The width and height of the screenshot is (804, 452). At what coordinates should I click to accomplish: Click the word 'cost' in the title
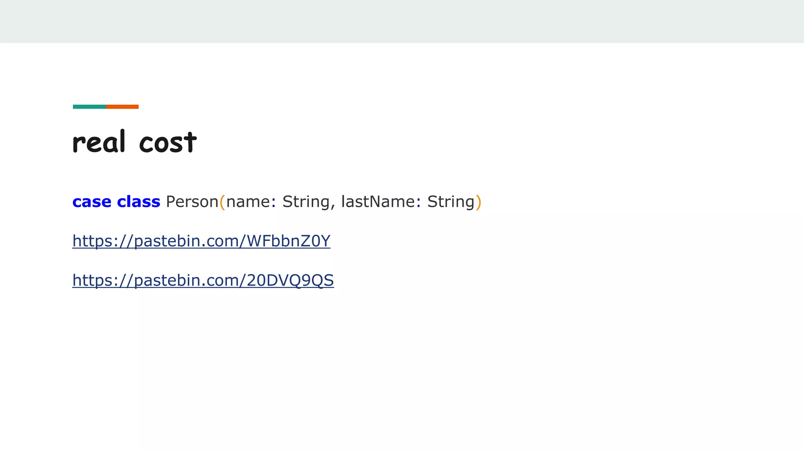pyautogui.click(x=168, y=142)
